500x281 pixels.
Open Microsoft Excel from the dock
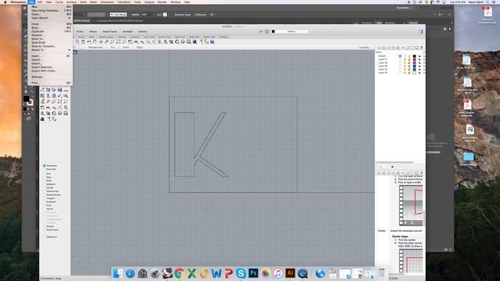[191, 273]
